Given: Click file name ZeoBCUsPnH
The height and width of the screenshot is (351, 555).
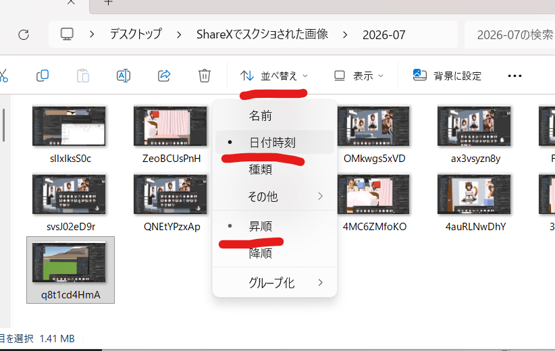Looking at the screenshot, I should [171, 158].
